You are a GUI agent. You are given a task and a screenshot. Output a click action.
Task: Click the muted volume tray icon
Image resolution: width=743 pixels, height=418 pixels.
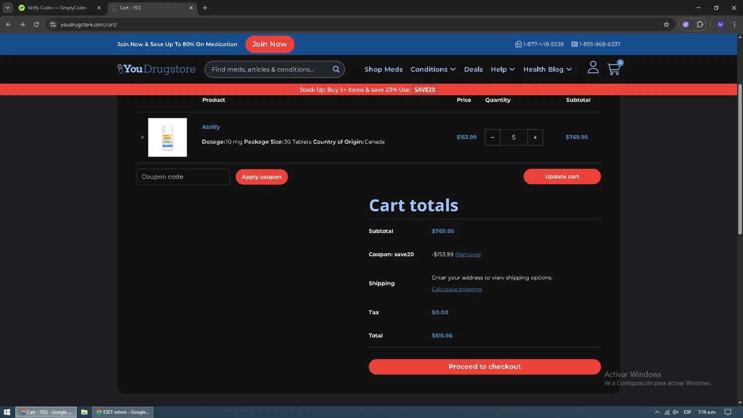[676, 412]
